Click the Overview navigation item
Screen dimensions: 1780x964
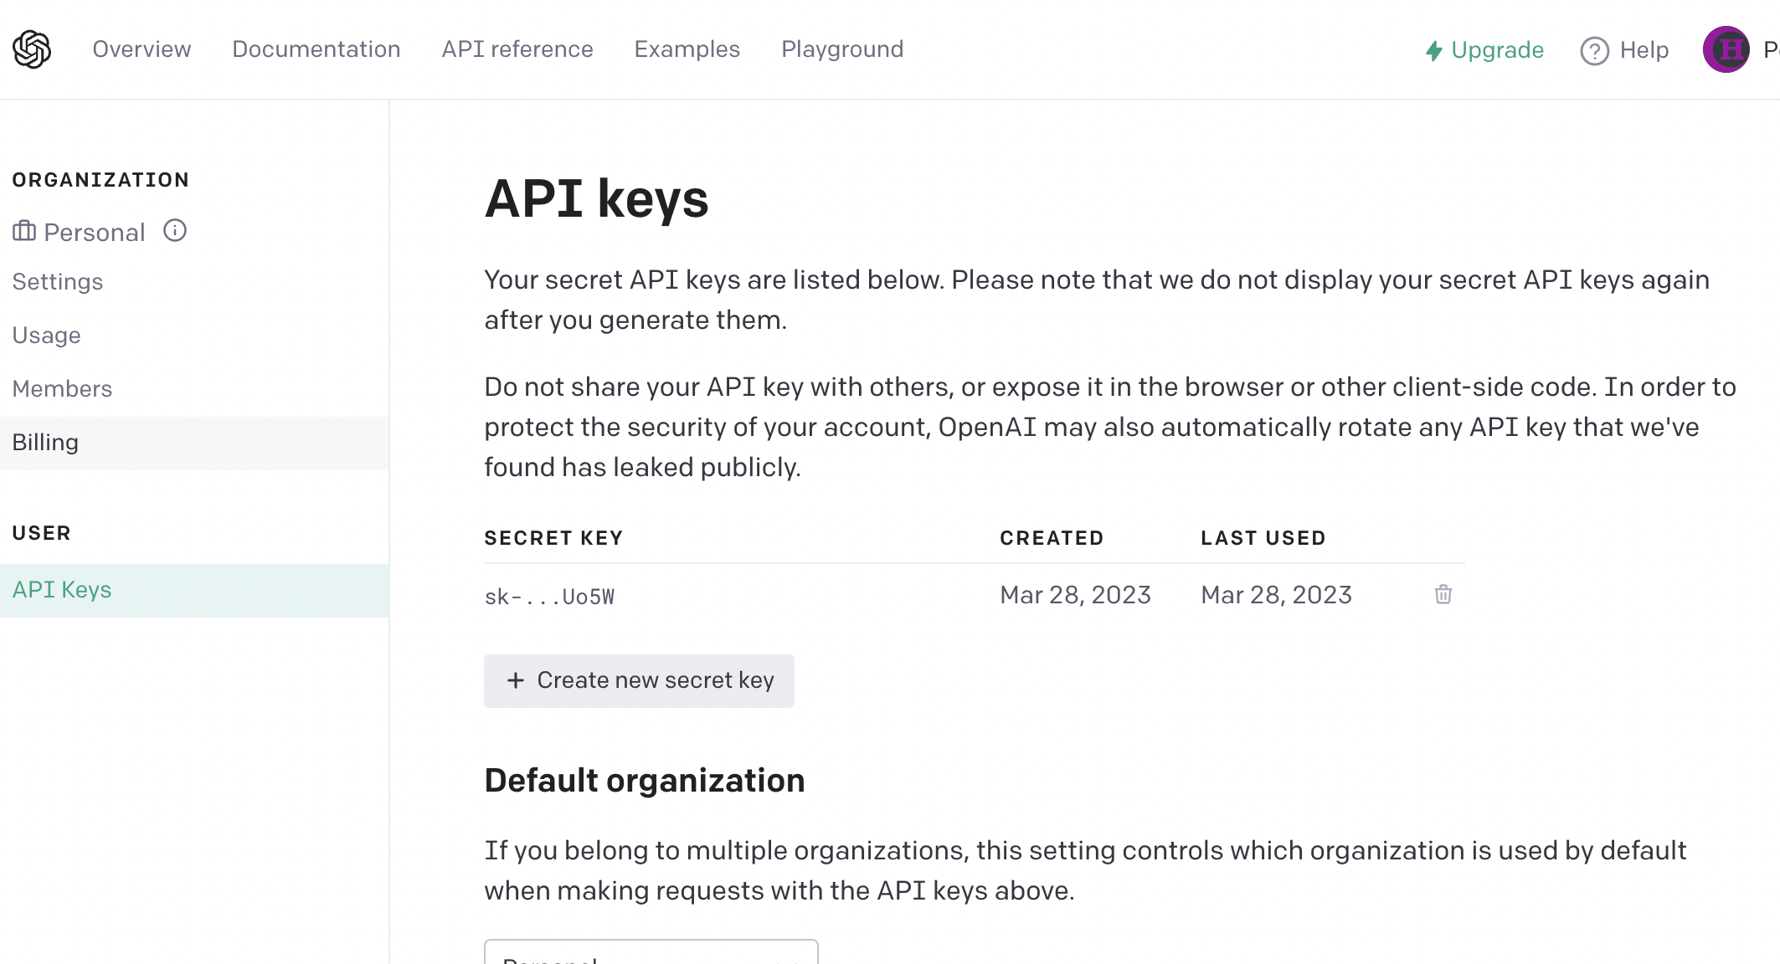point(141,49)
